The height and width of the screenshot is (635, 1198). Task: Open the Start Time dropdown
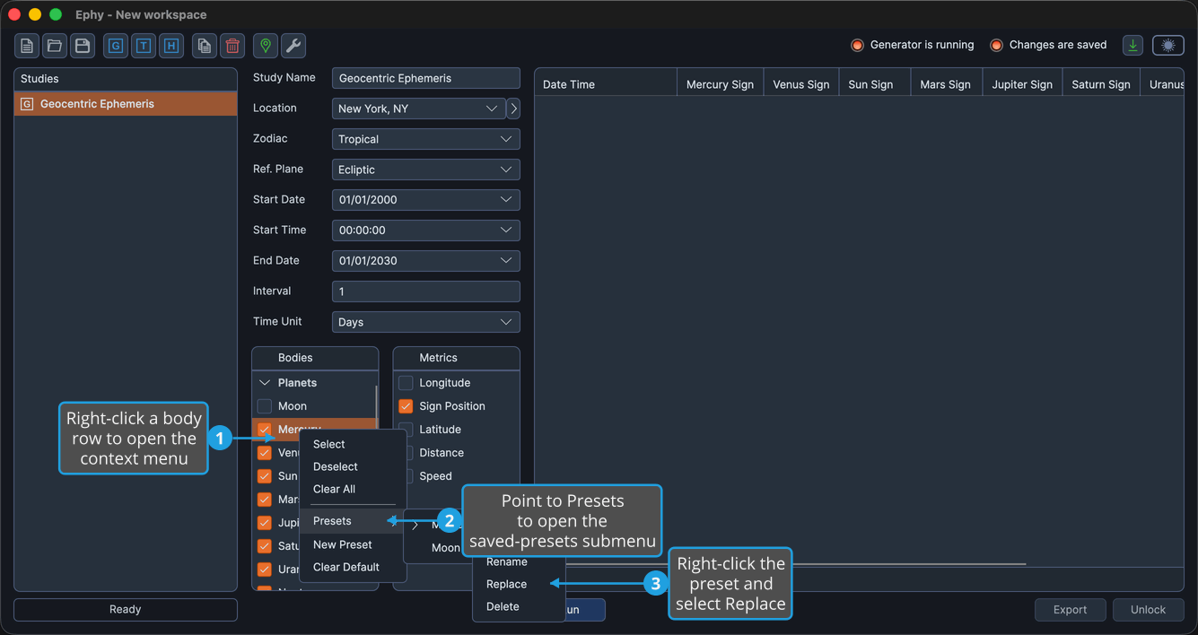point(426,231)
